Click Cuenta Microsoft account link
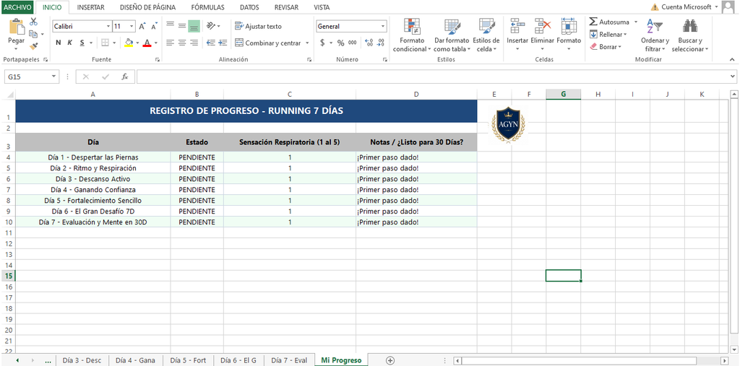740x366 pixels. (x=687, y=7)
